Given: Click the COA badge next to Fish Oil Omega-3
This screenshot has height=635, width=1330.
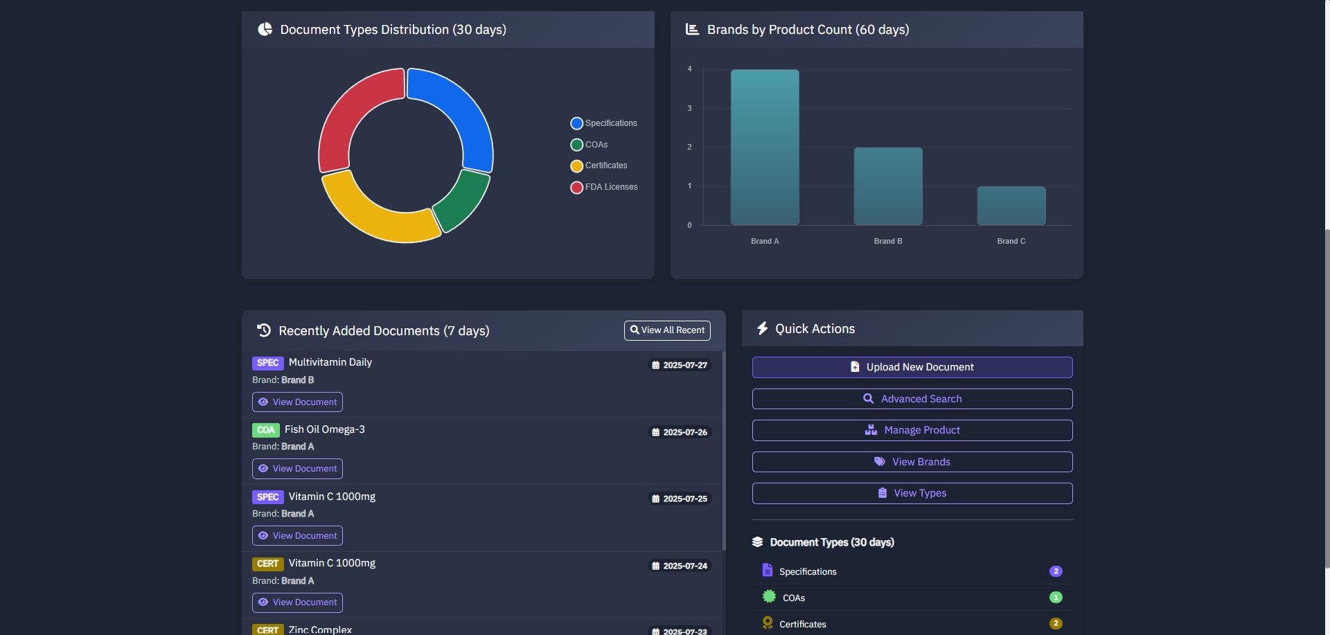Looking at the screenshot, I should [266, 430].
